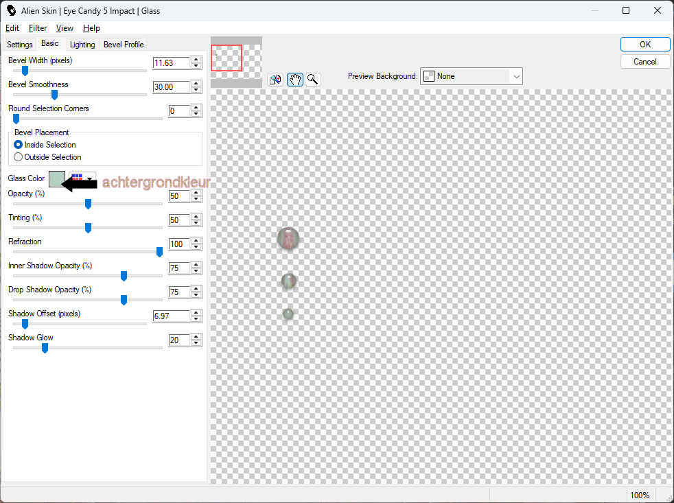
Task: Increase Bevel Width with the up arrow
Action: pyautogui.click(x=196, y=60)
